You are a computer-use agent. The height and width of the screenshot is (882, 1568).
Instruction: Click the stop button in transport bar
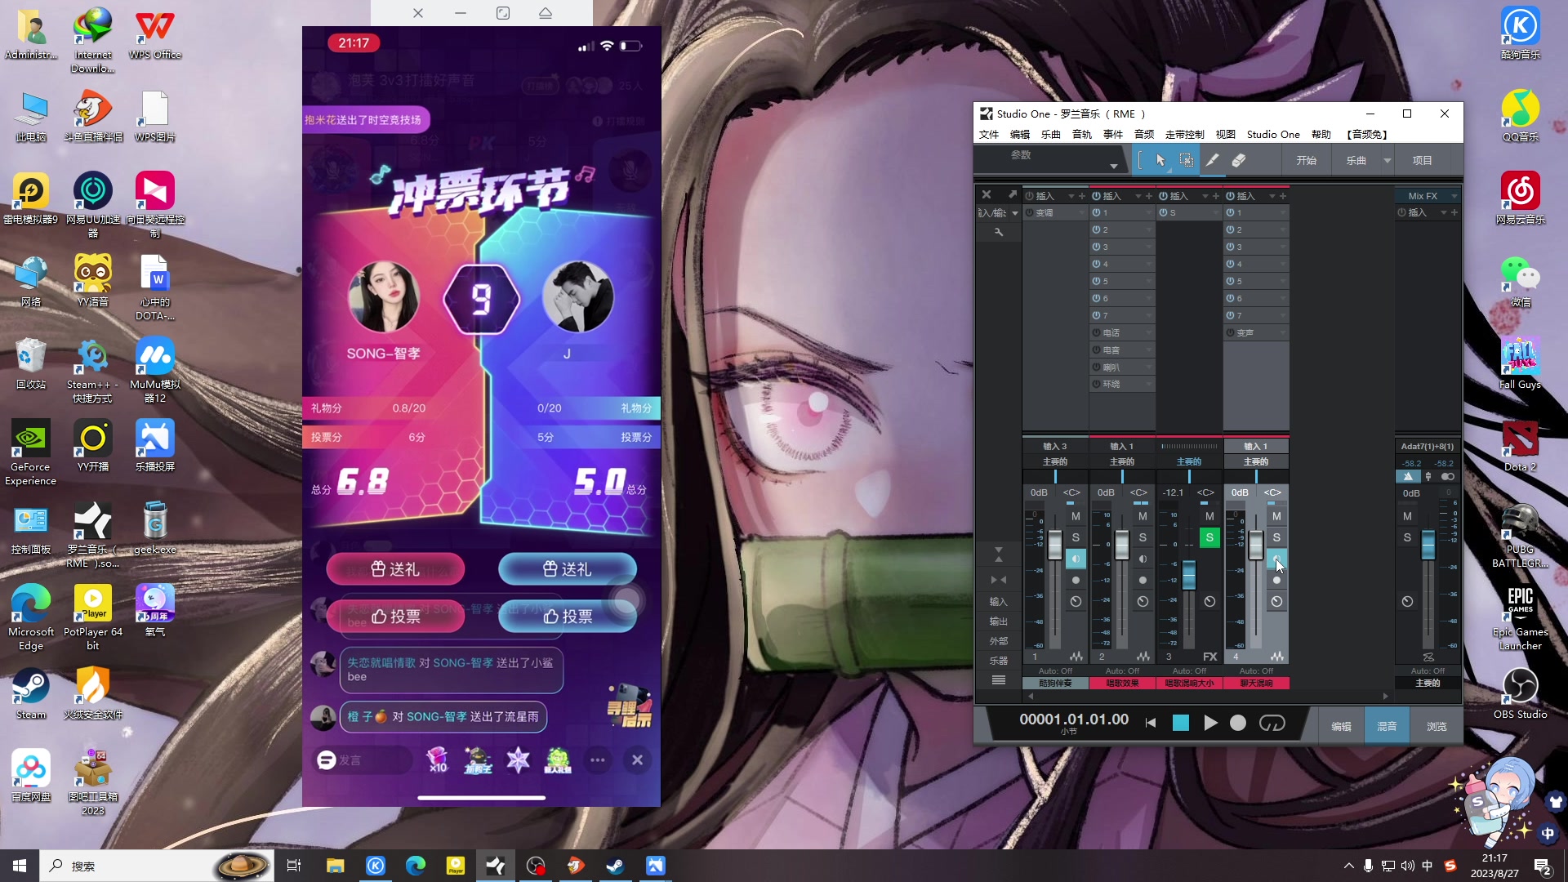(x=1181, y=723)
